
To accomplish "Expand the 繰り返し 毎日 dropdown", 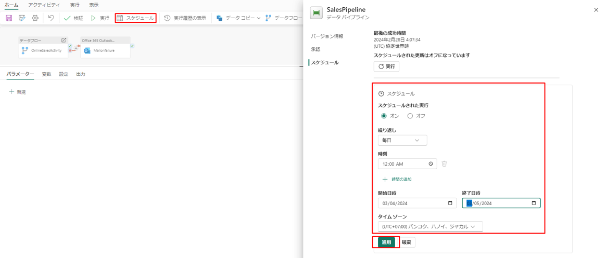I will tap(402, 140).
